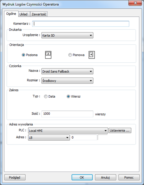Click the vertical orientation page icon
Screen dimensions: 144x185
pos(91,55)
